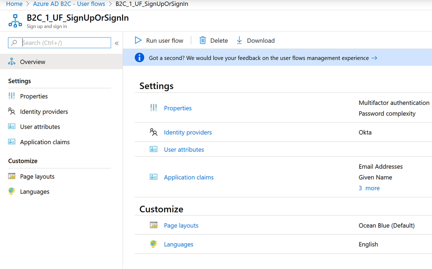Click the Run user flow play icon
Viewport: 432px width, 269px height.
138,41
